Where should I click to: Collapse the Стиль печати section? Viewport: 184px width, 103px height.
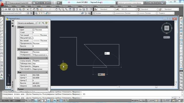tap(46, 58)
